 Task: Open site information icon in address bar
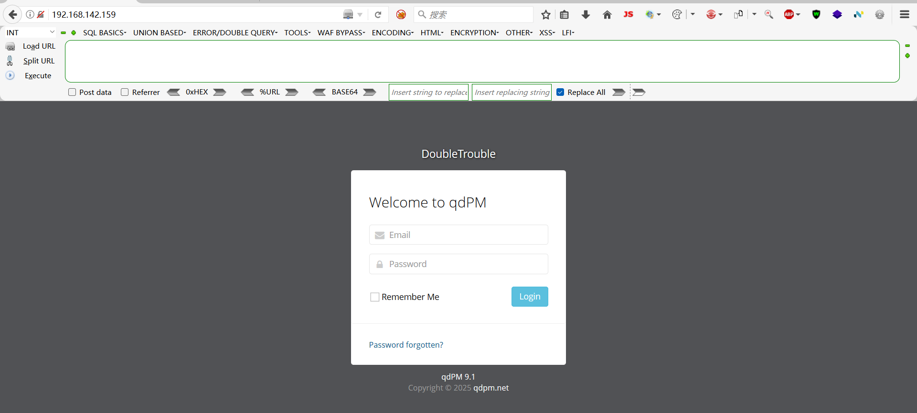(x=30, y=14)
